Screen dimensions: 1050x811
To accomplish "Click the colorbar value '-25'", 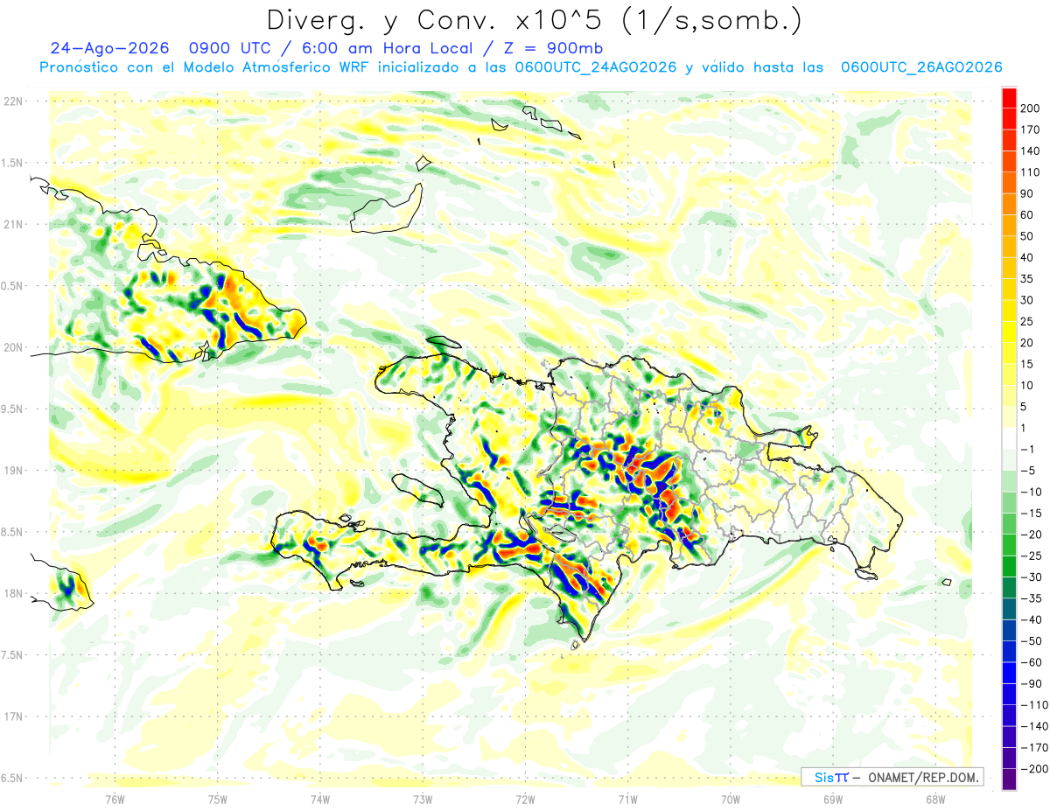I will 1032,556.
